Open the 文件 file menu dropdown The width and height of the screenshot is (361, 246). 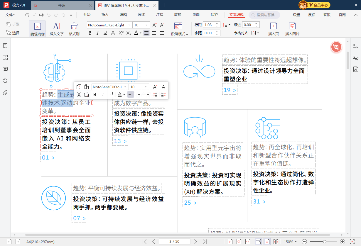click(11, 15)
